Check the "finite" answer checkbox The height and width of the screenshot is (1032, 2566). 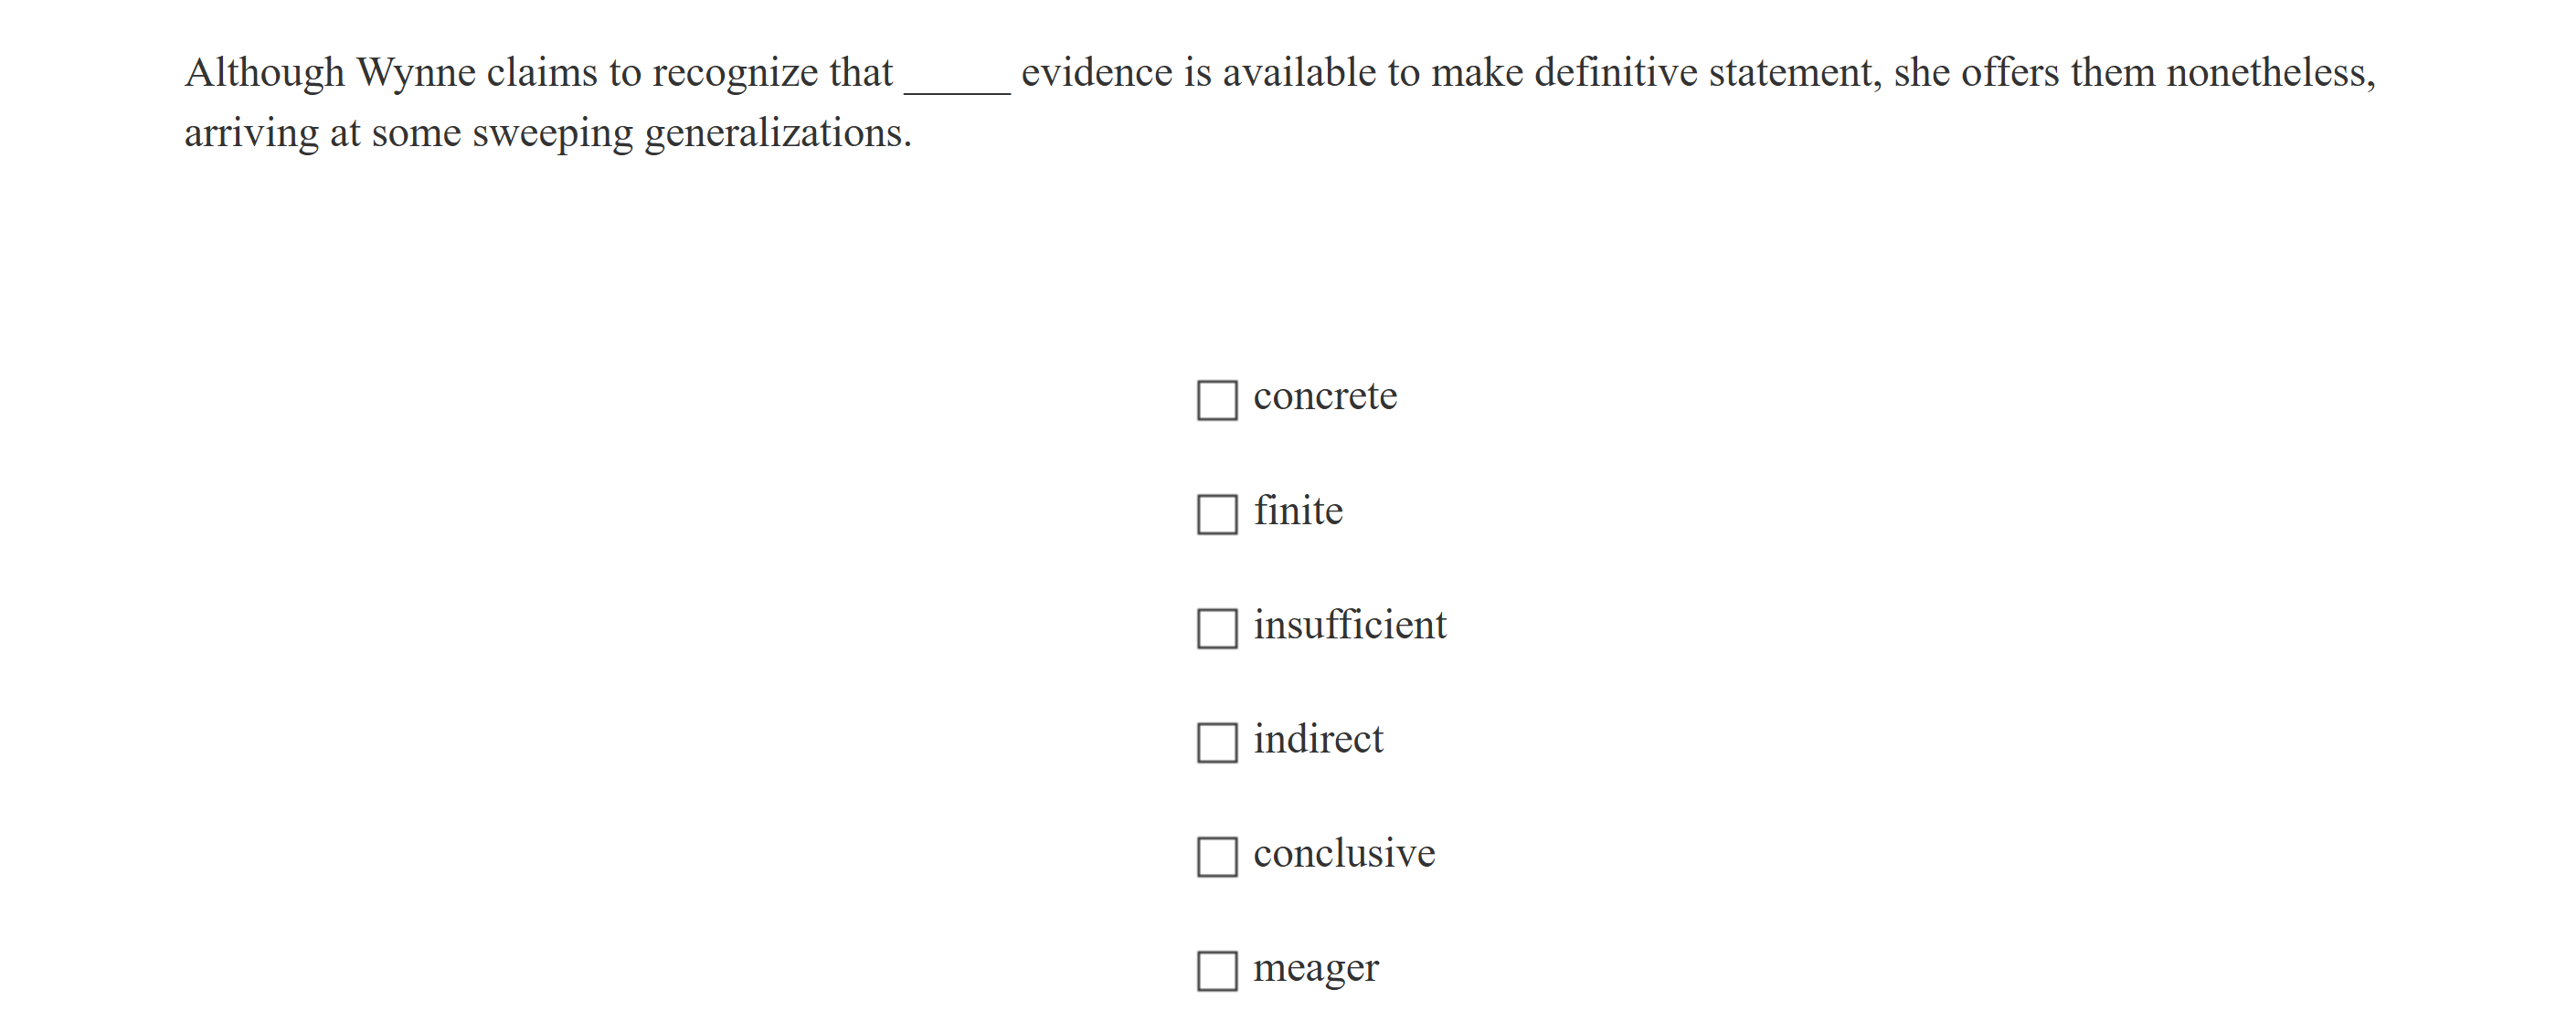tap(1216, 513)
